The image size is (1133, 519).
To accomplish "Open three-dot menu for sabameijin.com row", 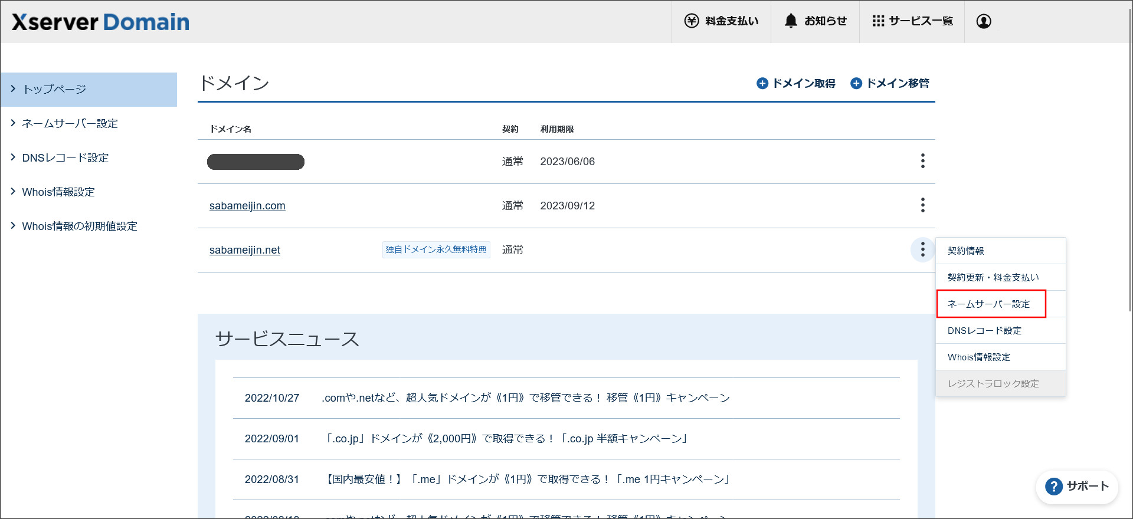I will tap(922, 205).
